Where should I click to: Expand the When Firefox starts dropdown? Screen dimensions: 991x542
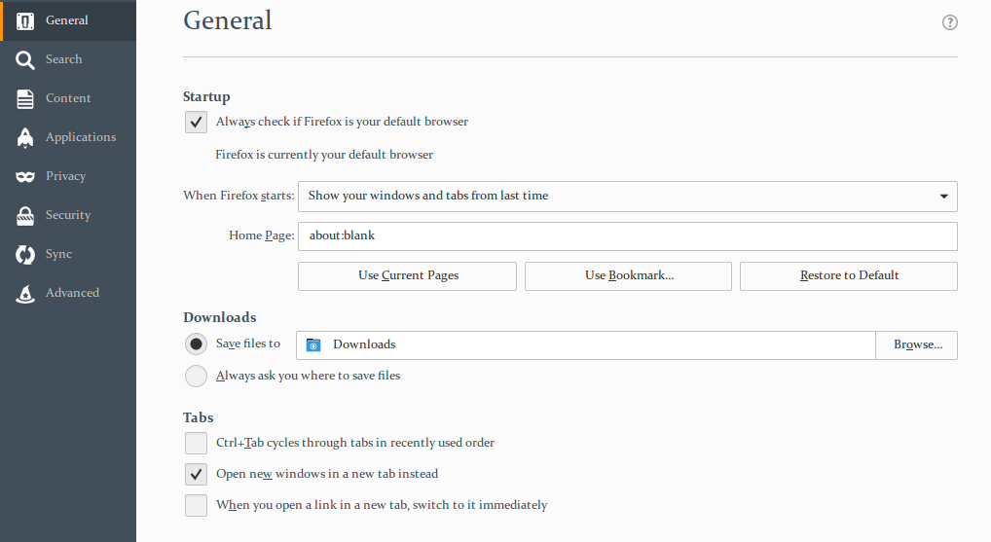(627, 196)
